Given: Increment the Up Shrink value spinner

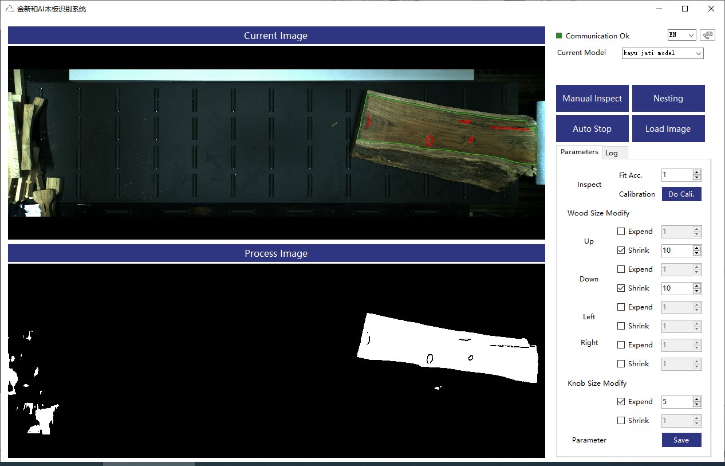Looking at the screenshot, I should (697, 248).
